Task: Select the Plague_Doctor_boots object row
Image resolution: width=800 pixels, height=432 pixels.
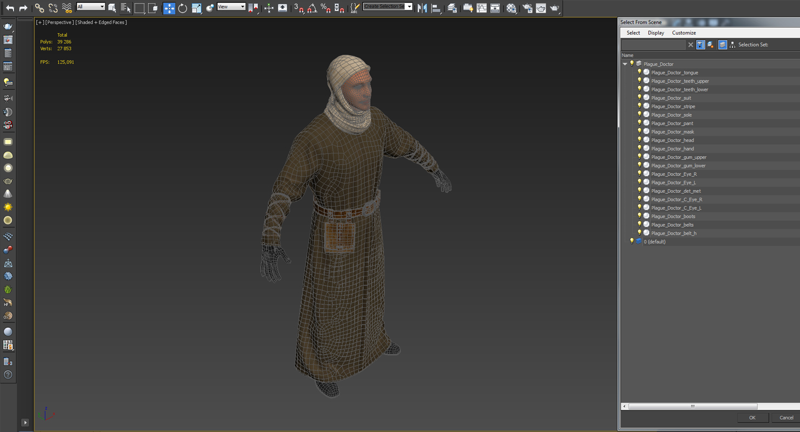Action: click(710, 217)
